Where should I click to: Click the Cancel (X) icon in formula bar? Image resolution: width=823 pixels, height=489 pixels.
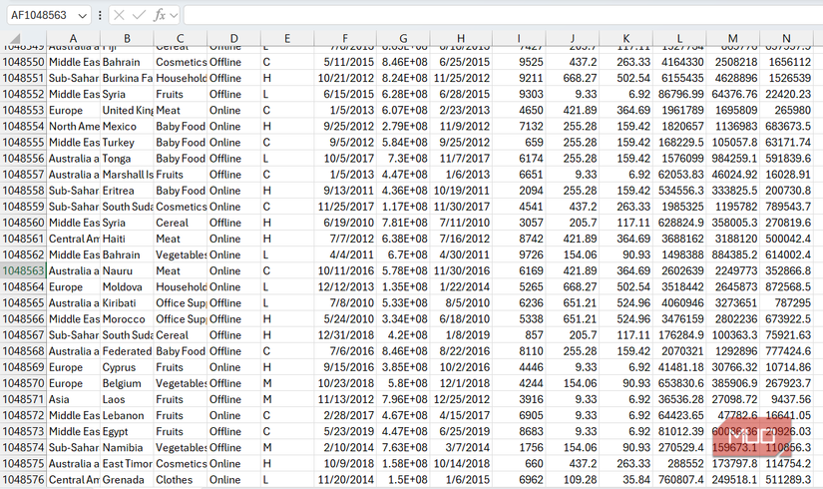click(x=119, y=15)
